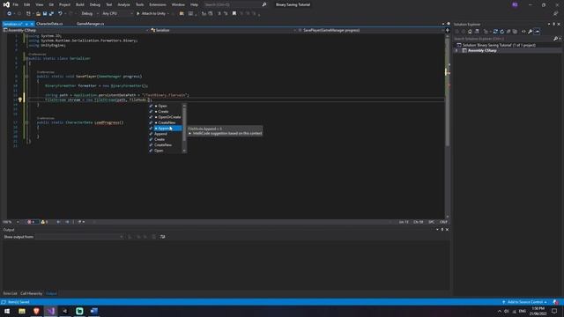
Task: Open the Analyze menu
Action: click(x=123, y=4)
